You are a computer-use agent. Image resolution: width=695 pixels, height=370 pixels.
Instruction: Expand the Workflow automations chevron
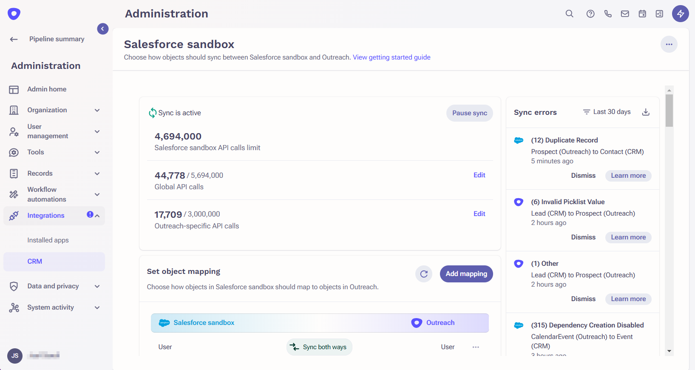[97, 194]
